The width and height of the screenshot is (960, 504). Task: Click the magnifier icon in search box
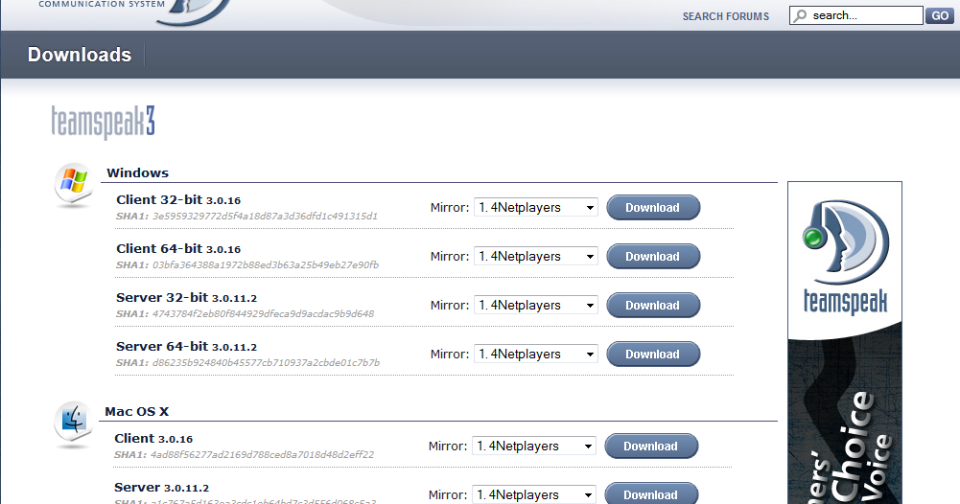pyautogui.click(x=800, y=16)
